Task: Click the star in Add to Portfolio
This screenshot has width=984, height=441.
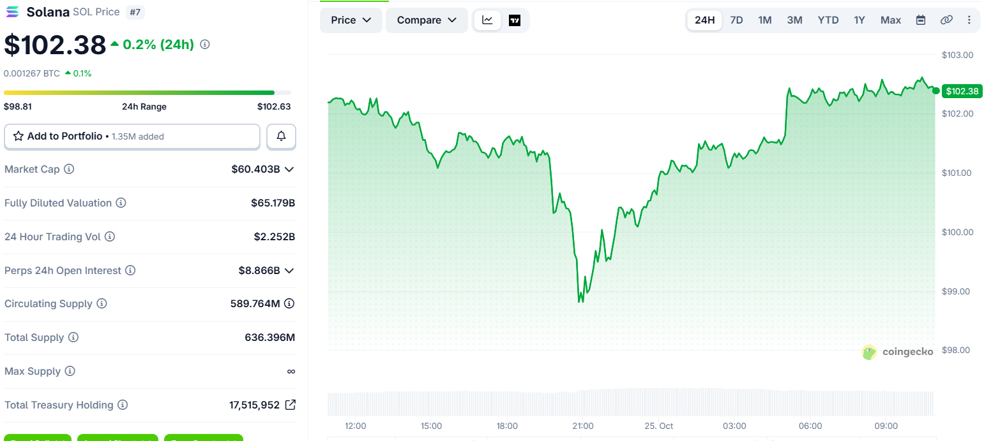Action: (19, 136)
